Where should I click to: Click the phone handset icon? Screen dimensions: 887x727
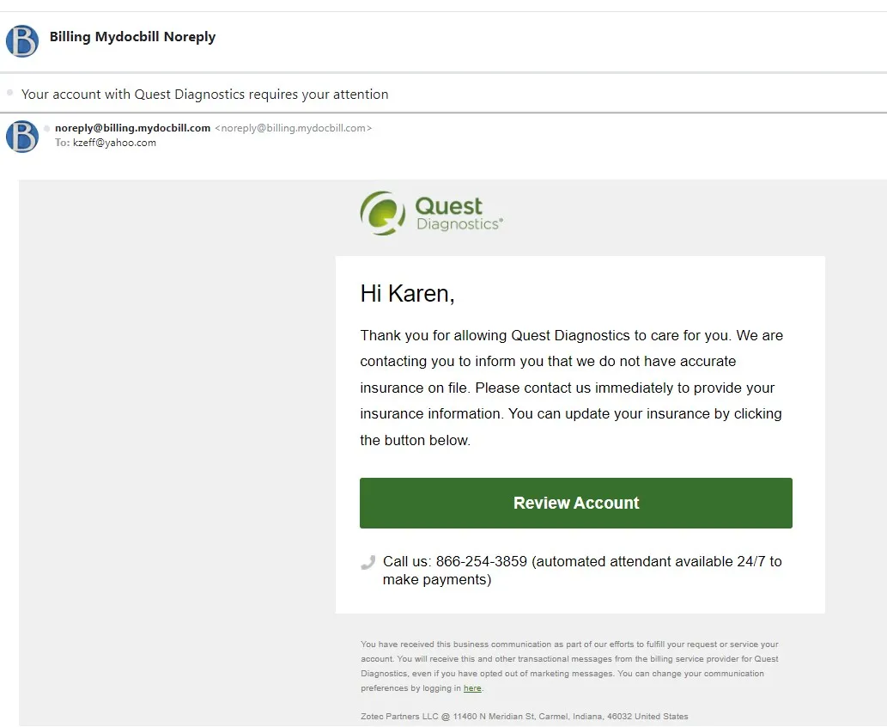tap(368, 563)
